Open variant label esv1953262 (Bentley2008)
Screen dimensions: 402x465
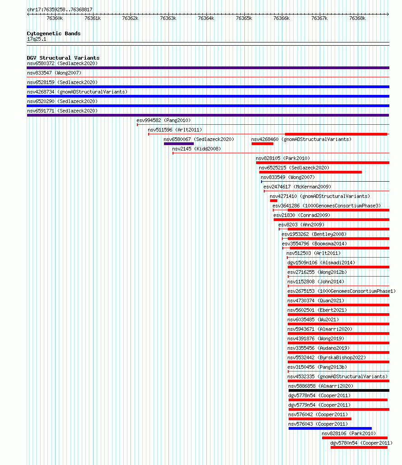(314, 234)
